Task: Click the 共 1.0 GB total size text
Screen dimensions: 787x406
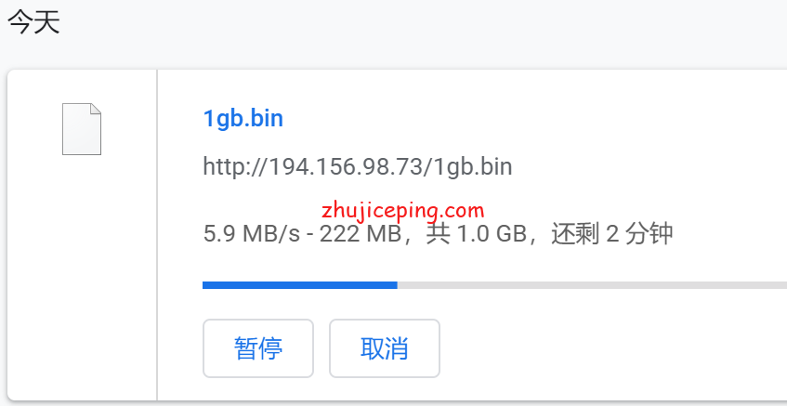Action: coord(476,234)
